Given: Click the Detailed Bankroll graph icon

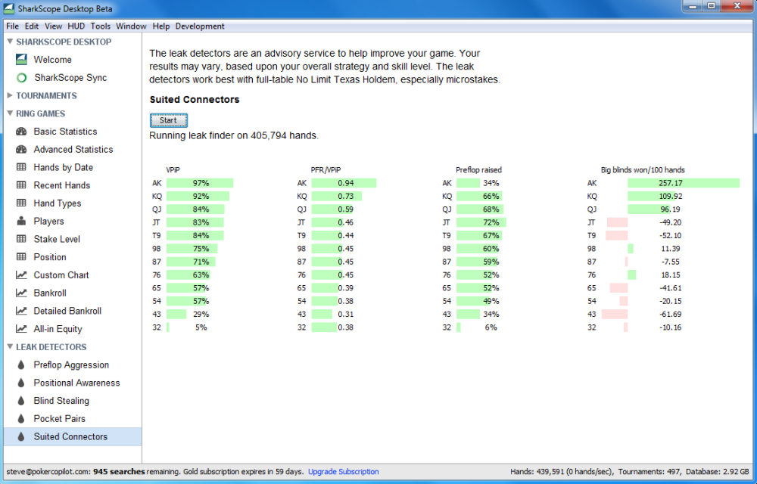Looking at the screenshot, I should pyautogui.click(x=21, y=311).
